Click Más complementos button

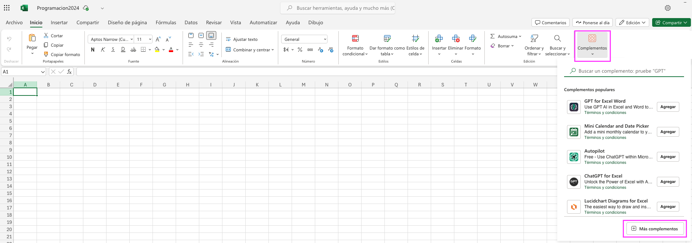pos(655,229)
